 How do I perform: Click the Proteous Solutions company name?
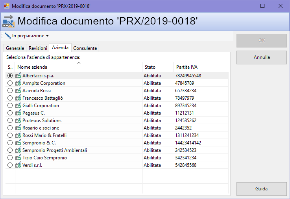coord(42,120)
